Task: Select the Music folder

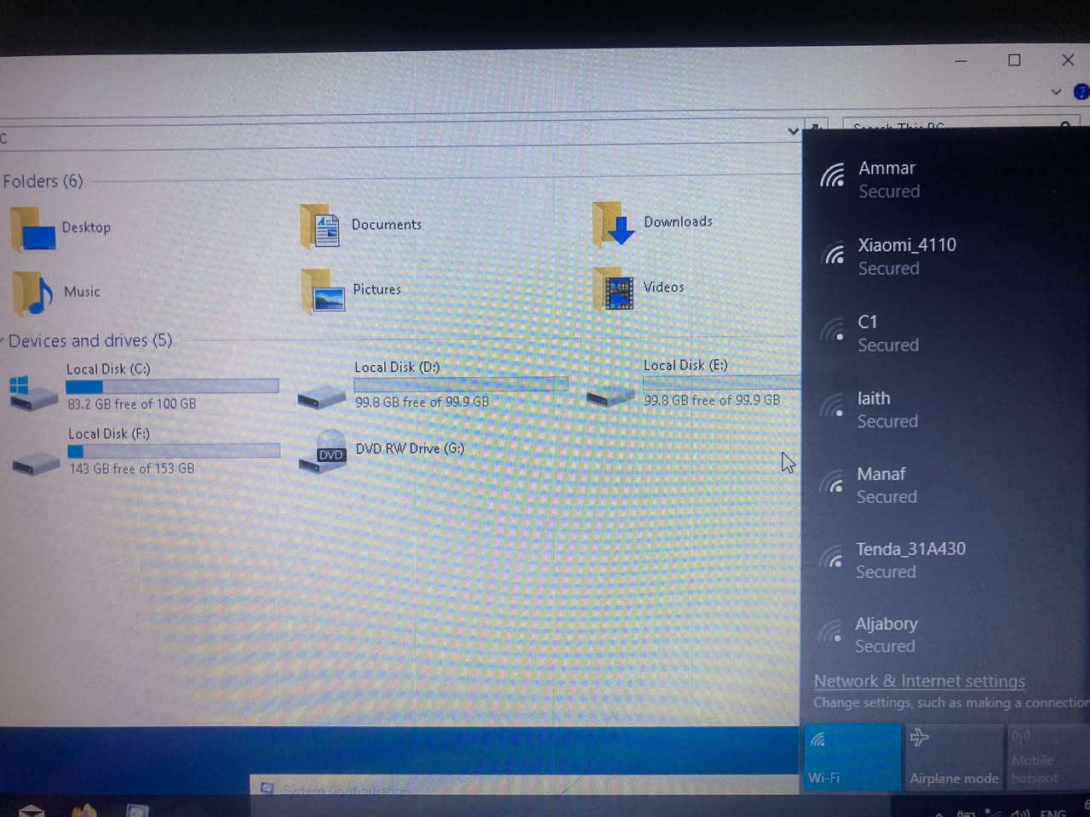Action: [x=56, y=292]
